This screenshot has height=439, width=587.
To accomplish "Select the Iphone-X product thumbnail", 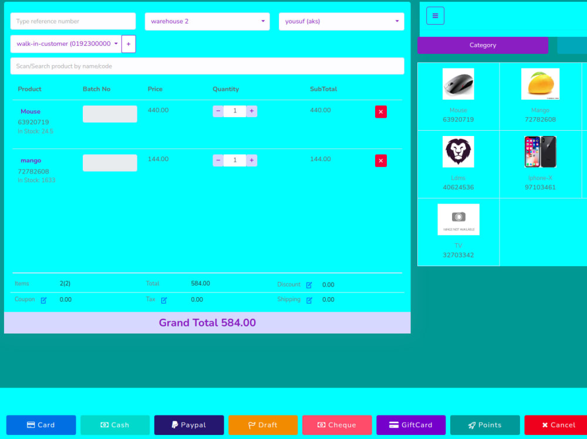I will (x=540, y=151).
